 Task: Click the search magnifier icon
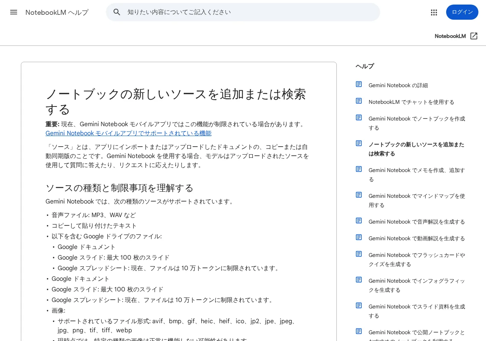click(117, 12)
